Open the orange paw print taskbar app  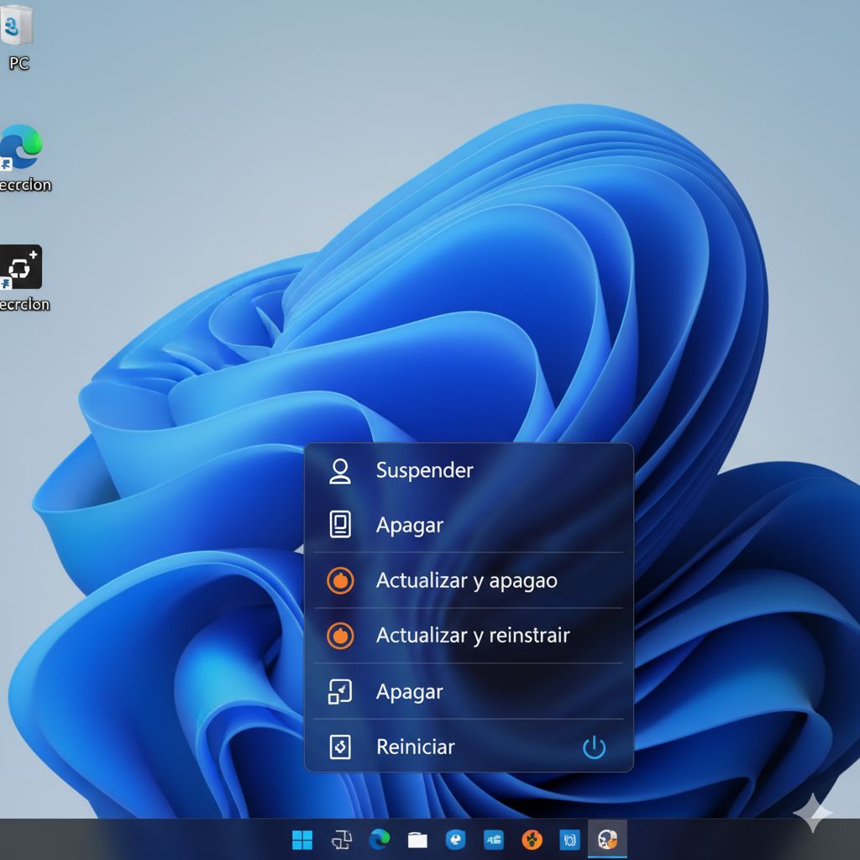(x=532, y=840)
